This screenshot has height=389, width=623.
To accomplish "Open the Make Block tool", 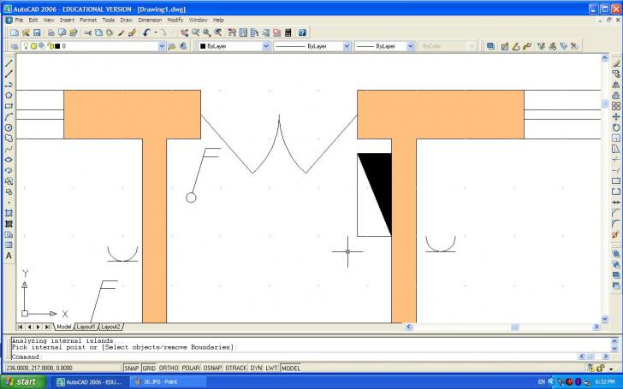I will (9, 192).
